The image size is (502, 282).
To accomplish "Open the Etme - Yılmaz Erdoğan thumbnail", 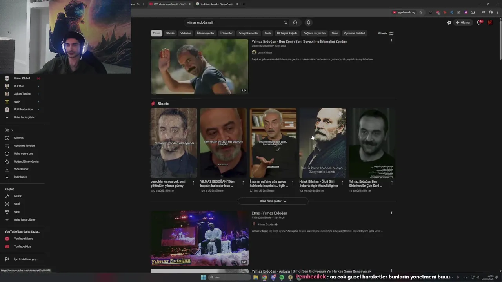I will 200,239.
